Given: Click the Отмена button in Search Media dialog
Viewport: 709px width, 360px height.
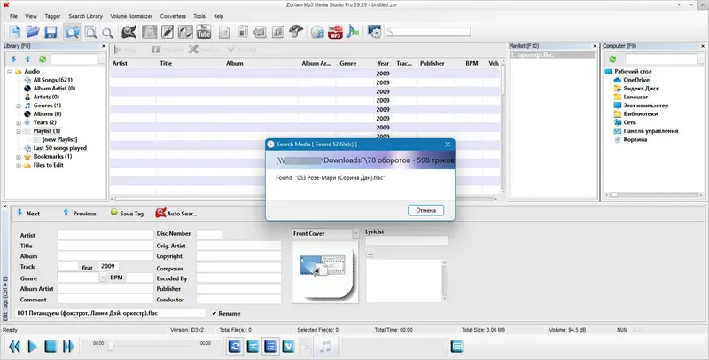Looking at the screenshot, I should point(425,210).
